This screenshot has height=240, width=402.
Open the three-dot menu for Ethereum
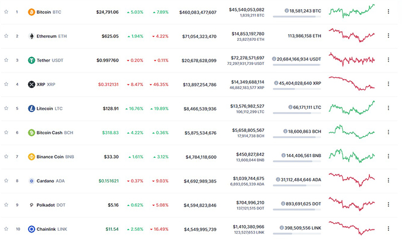click(x=388, y=36)
